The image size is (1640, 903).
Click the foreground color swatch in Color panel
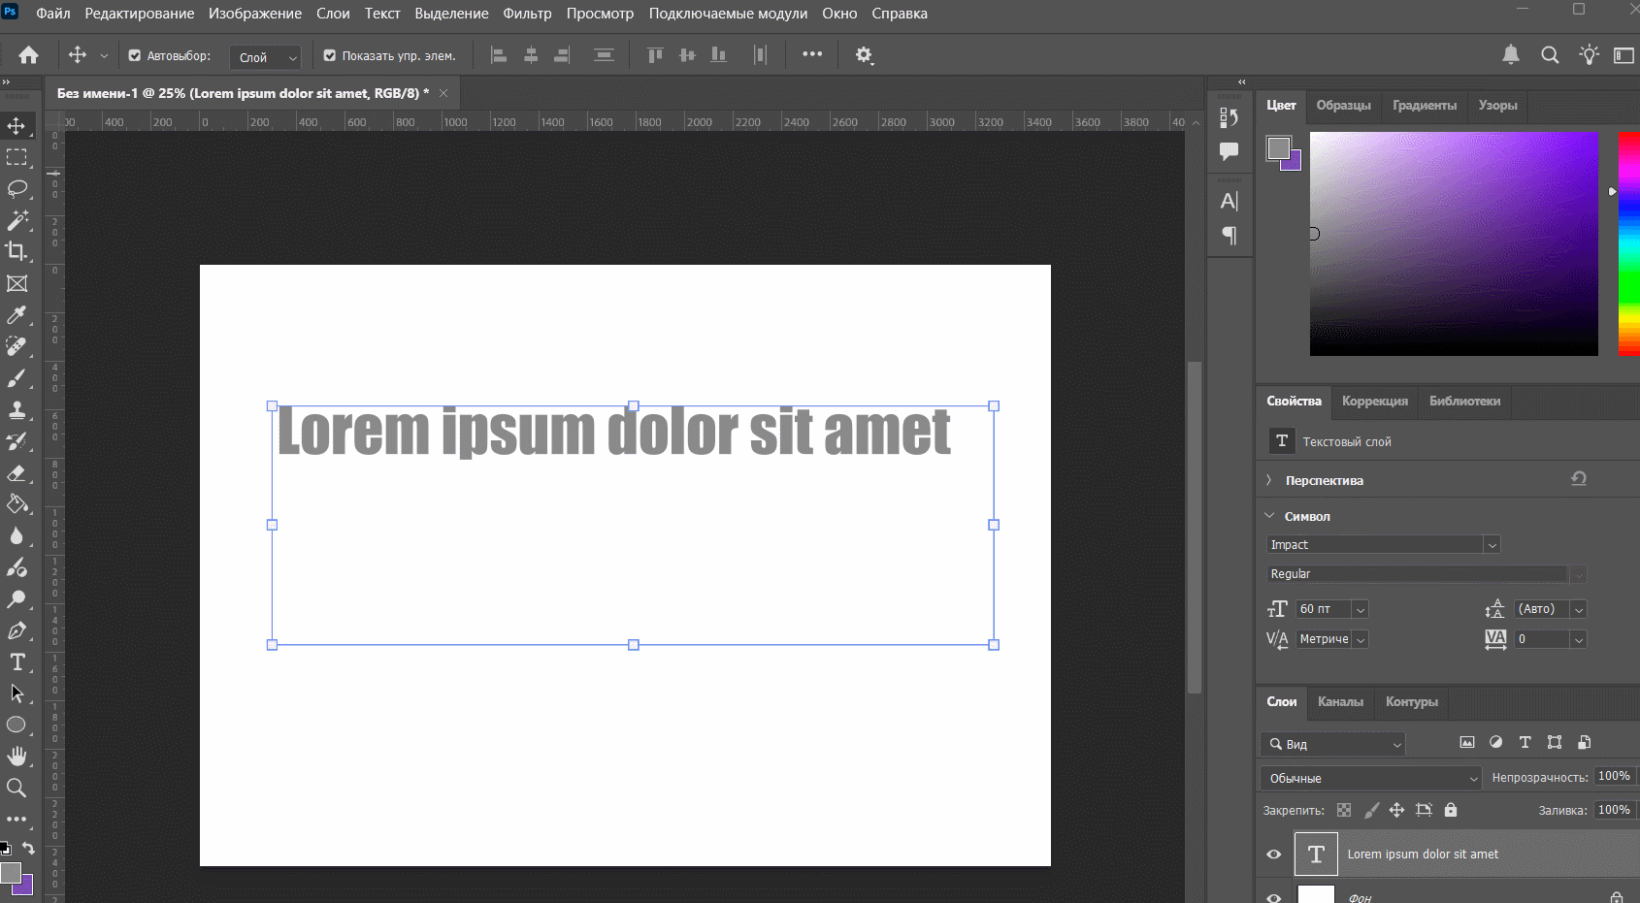(1278, 148)
